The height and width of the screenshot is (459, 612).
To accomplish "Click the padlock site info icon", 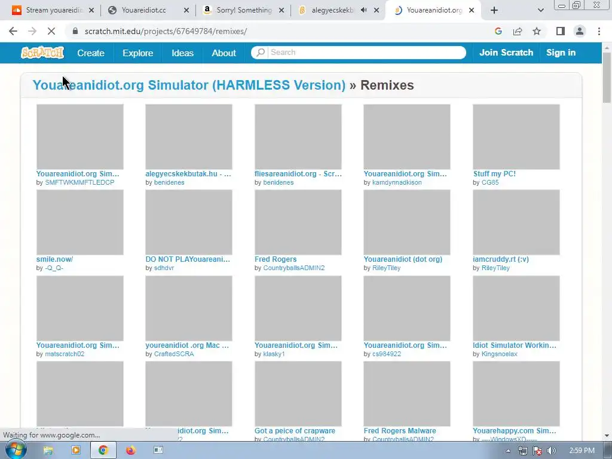I will point(75,31).
